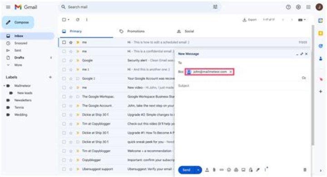Click the To recipients field
The image size is (327, 177).
pos(242,63)
